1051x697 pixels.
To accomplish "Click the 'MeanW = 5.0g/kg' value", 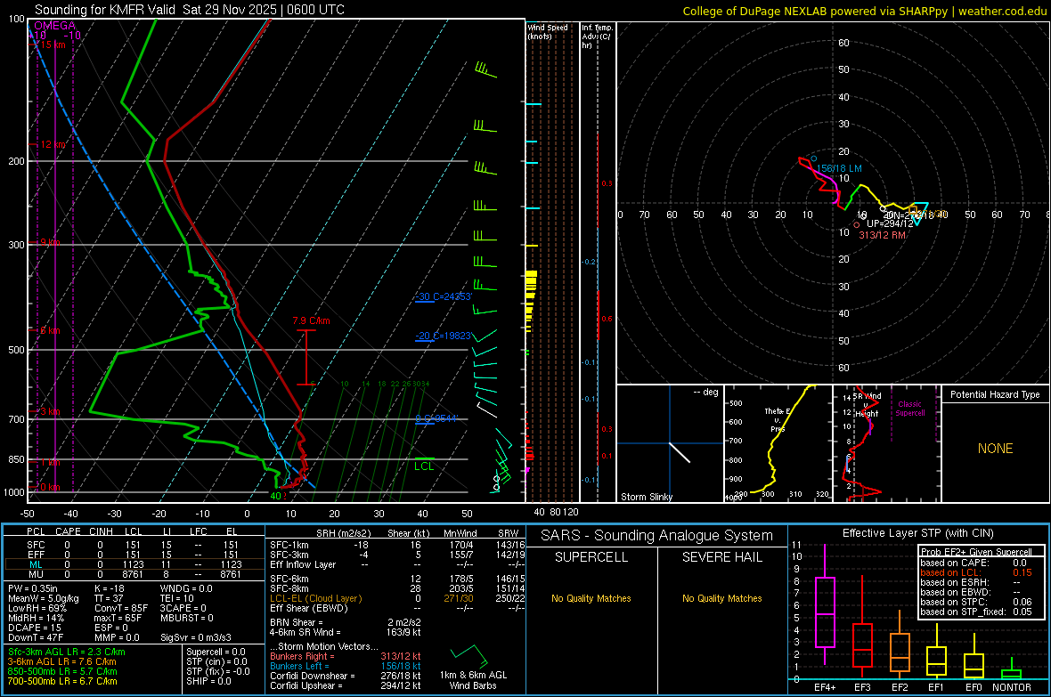I will coord(44,598).
